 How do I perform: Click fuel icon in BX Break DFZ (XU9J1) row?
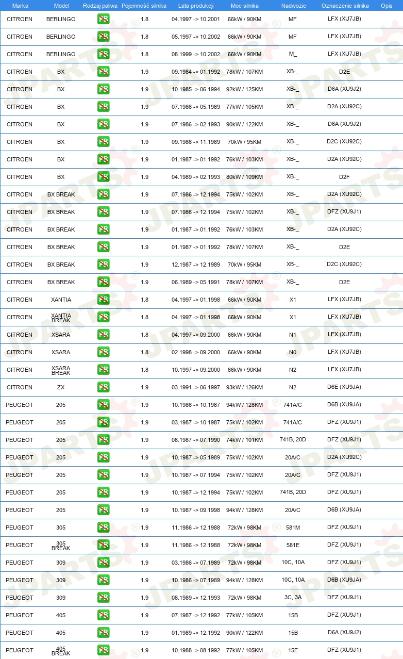point(103,212)
